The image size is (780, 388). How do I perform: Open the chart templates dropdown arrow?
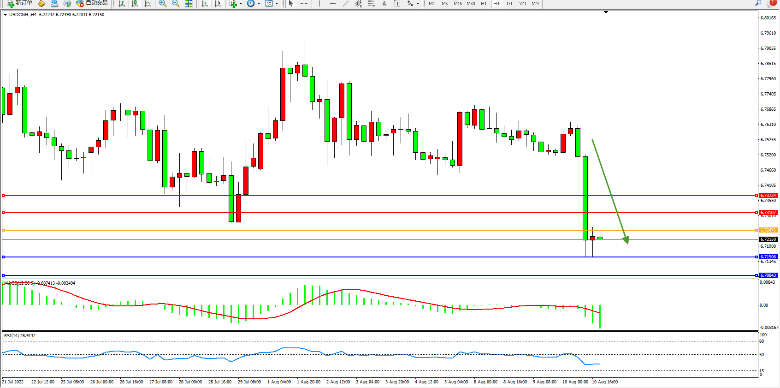click(x=277, y=4)
